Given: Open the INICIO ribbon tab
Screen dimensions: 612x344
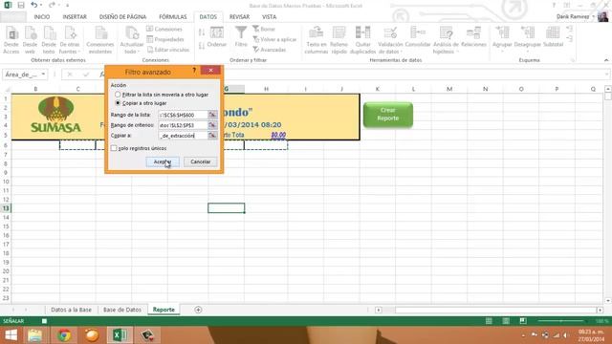Looking at the screenshot, I should tap(42, 17).
